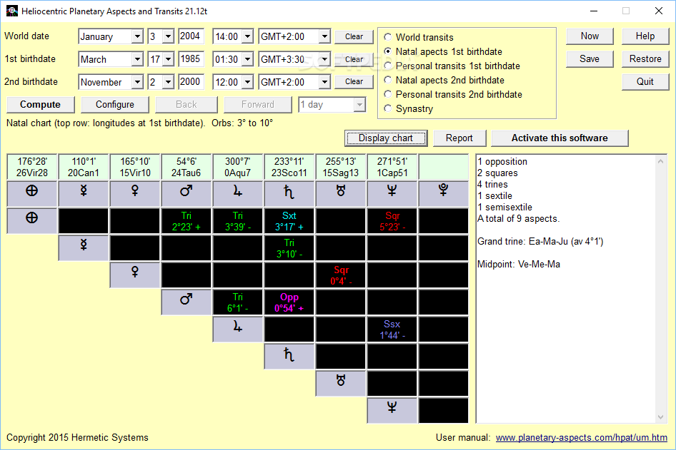Open the 2nd birthdate GMT+2:00 timezone dropdown
The height and width of the screenshot is (450, 676).
(x=324, y=82)
